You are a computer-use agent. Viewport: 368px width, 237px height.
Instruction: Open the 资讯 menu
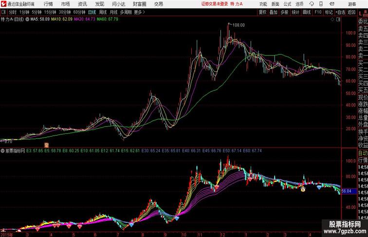pyautogui.click(x=82, y=4)
